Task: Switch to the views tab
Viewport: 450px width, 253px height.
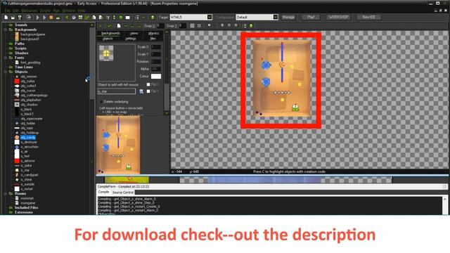Action: coord(134,33)
